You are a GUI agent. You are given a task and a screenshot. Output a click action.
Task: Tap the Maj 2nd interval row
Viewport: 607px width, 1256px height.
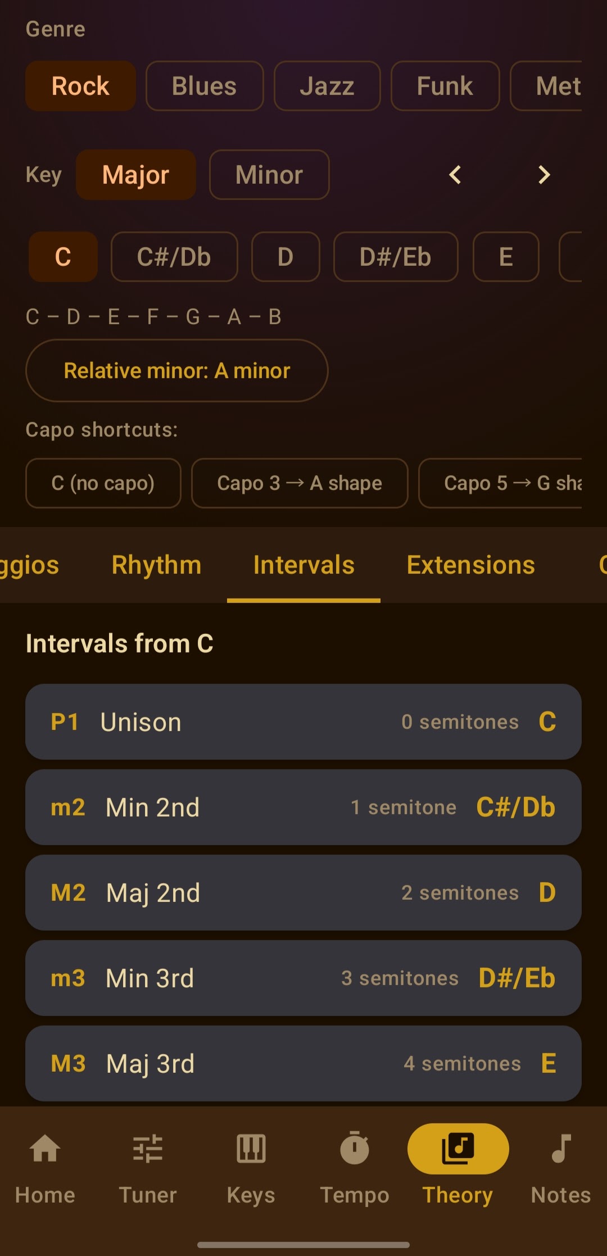pyautogui.click(x=303, y=892)
